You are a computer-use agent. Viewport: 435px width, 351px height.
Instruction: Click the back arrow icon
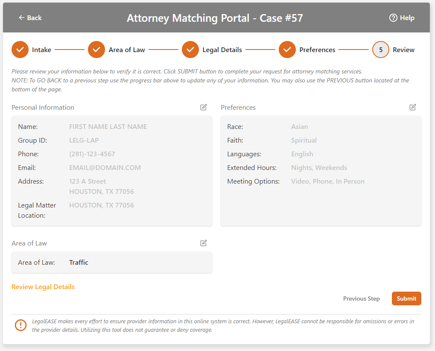coord(21,18)
